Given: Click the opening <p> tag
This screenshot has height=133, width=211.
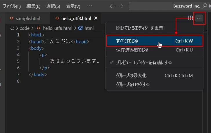Looking at the screenshot, I should pyautogui.click(x=43, y=55).
